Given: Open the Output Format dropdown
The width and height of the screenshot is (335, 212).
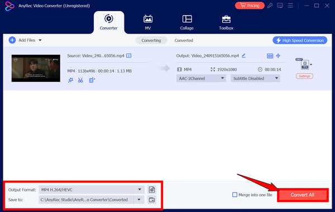Looking at the screenshot, I should (92, 190).
